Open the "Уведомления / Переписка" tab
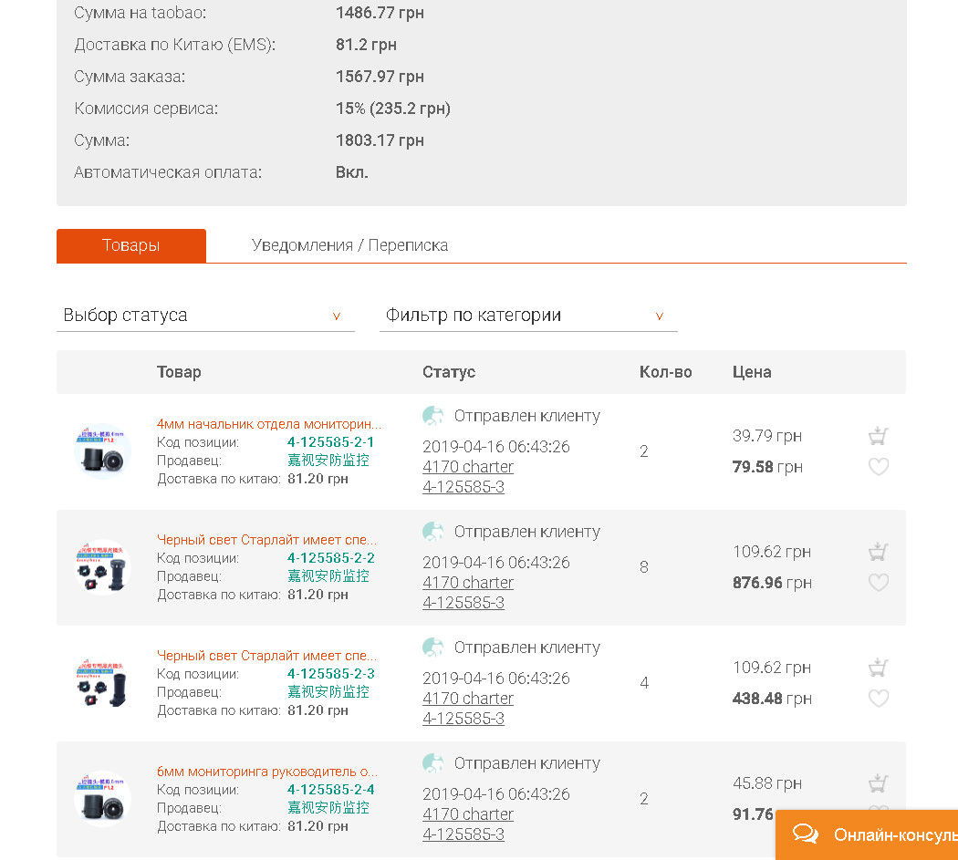This screenshot has width=958, height=860. [349, 245]
